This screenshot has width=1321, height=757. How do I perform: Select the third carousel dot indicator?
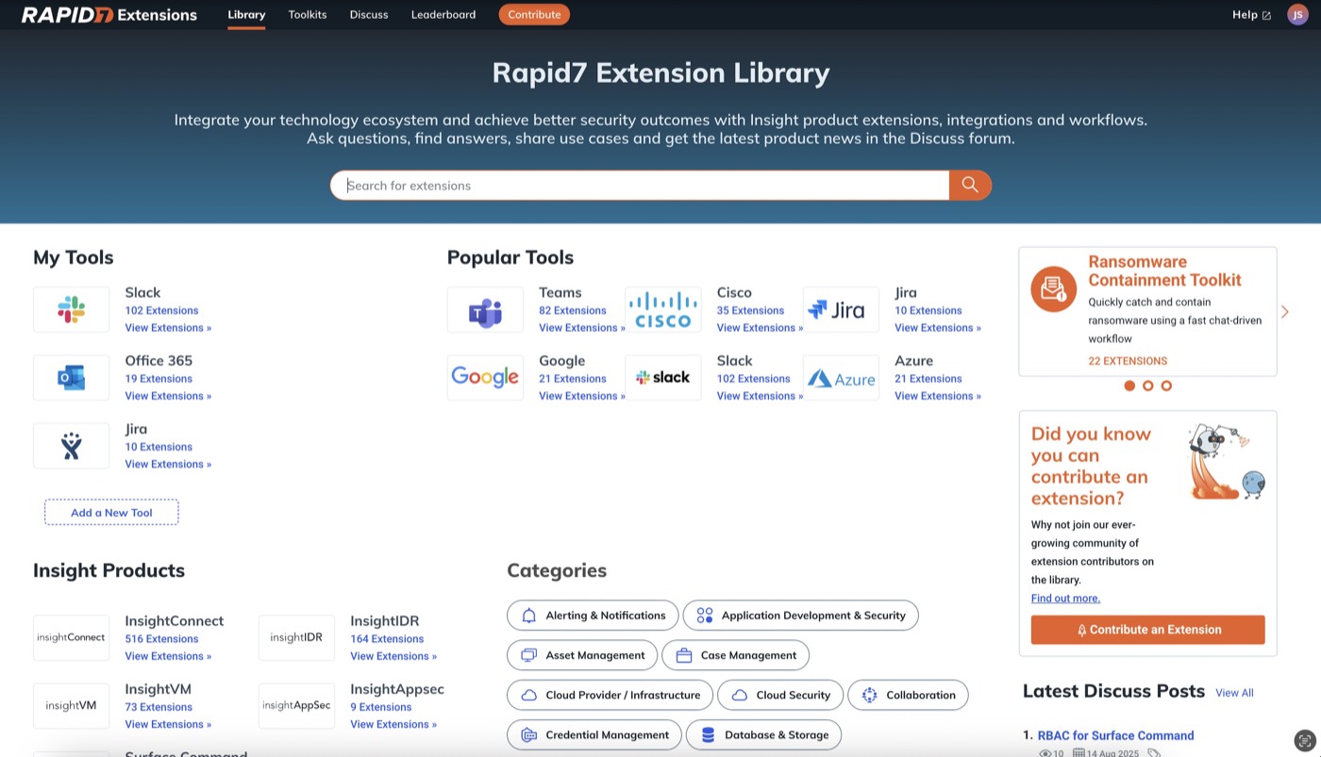pyautogui.click(x=1166, y=386)
